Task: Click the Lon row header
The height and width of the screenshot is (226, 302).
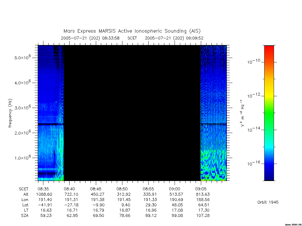Action: click(25, 200)
